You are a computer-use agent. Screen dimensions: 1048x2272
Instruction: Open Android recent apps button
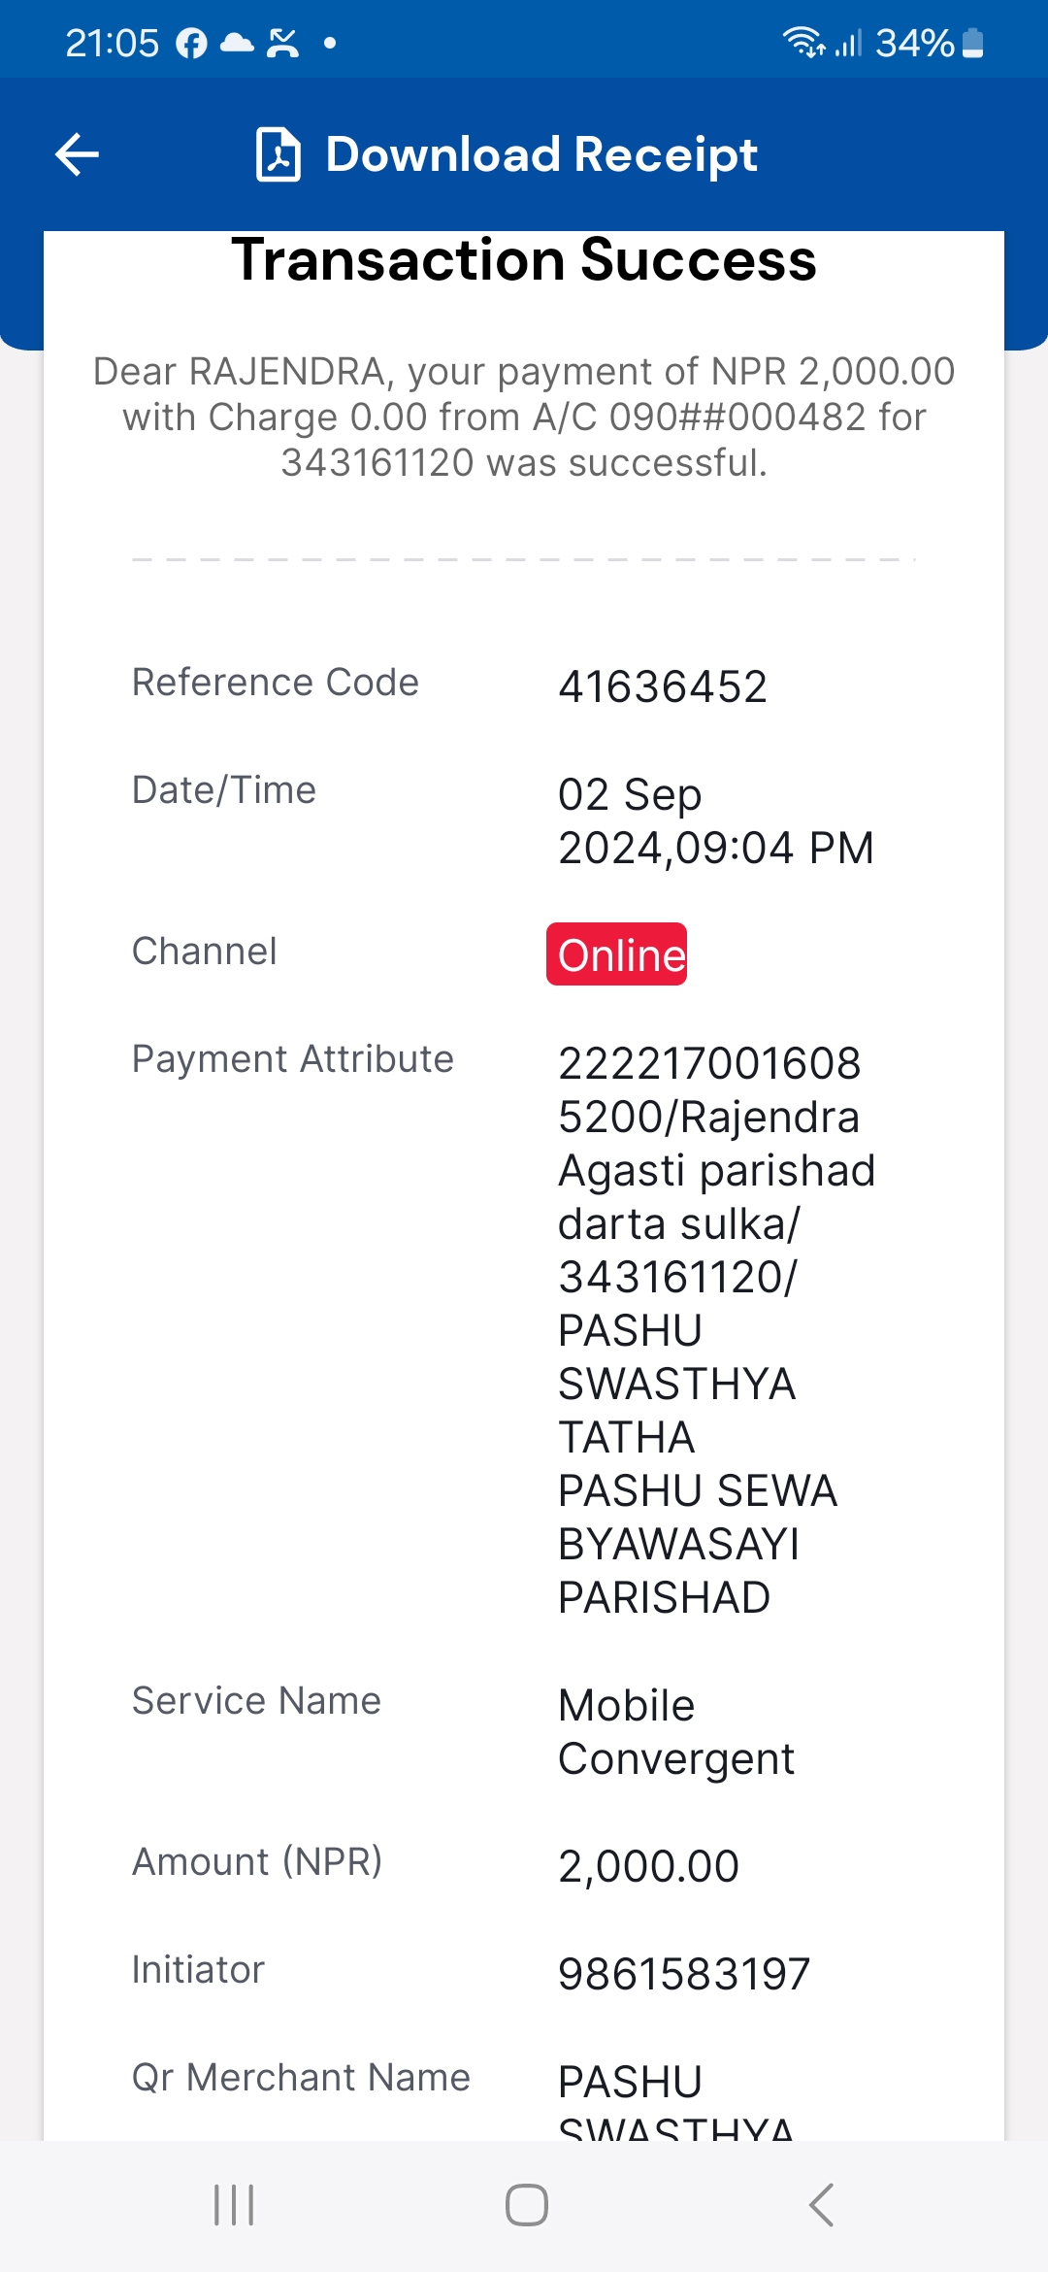tap(234, 2205)
